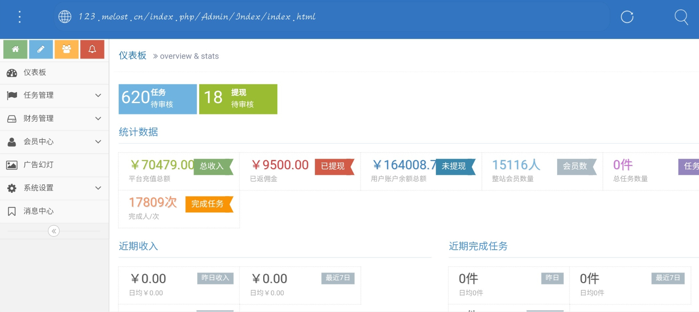Open the 财务管理 menu item

[x=54, y=119]
